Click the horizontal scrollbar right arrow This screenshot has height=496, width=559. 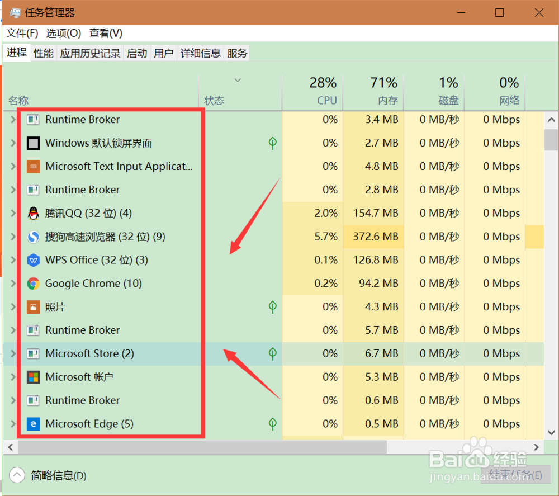pyautogui.click(x=536, y=447)
